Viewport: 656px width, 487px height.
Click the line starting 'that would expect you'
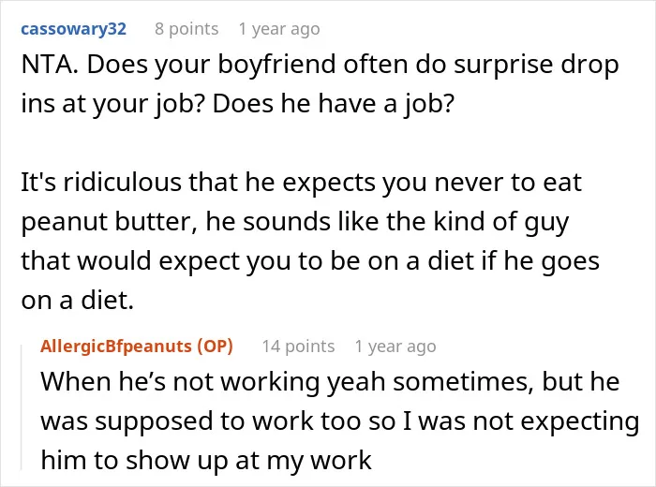(x=310, y=261)
